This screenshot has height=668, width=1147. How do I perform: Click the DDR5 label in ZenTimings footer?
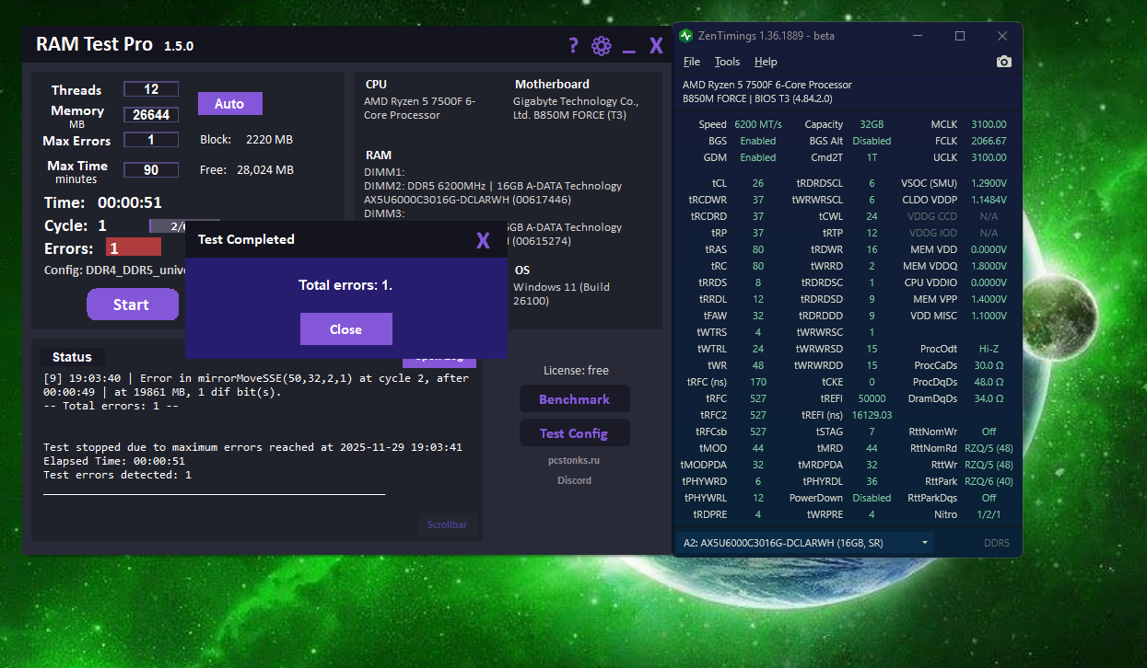[997, 543]
